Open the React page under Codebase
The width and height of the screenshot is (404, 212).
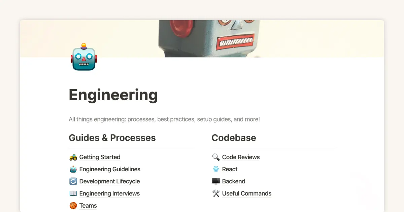tap(230, 169)
